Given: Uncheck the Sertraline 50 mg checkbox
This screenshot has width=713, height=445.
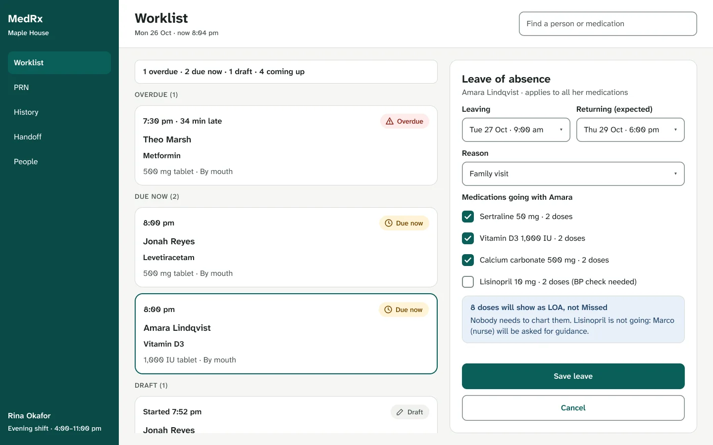Looking at the screenshot, I should coord(468,217).
